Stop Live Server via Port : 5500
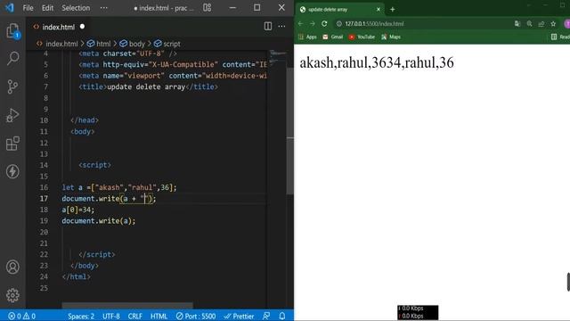 tap(196, 316)
